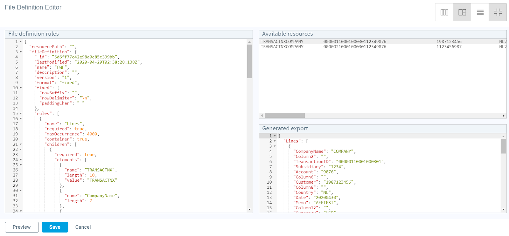Click the File definition rules vertical scrollbar thumb

point(249,61)
